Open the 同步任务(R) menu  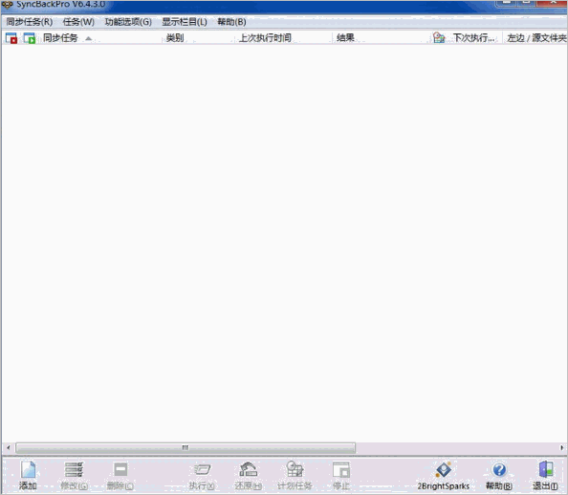(x=30, y=22)
